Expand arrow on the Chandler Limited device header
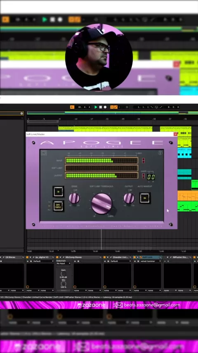Viewport: 198px width, 353px height. 108,257
